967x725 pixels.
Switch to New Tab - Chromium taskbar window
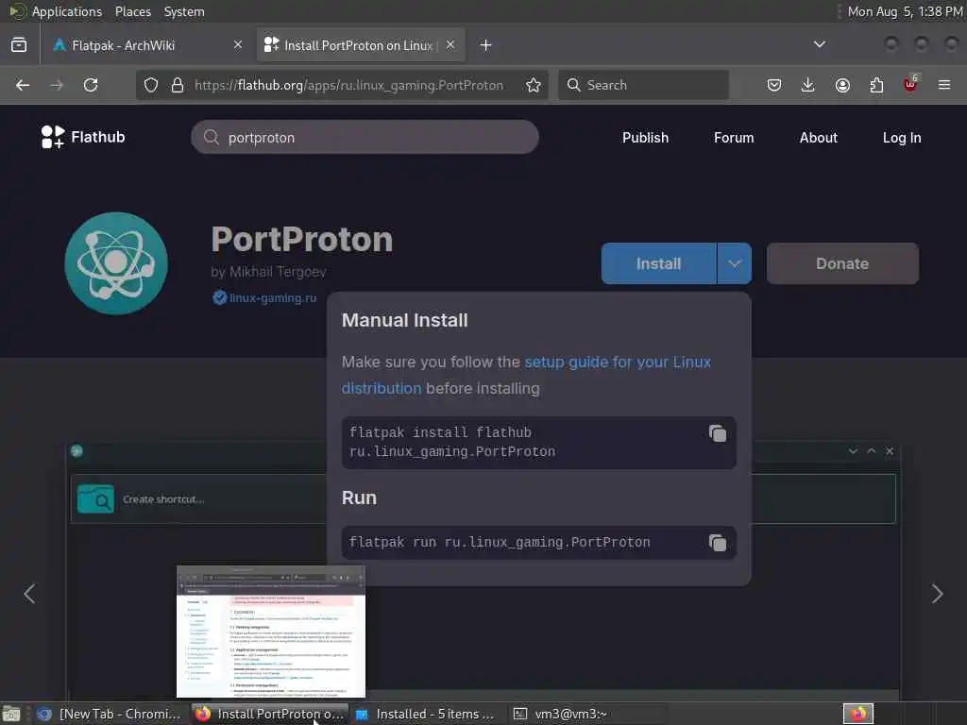(110, 714)
